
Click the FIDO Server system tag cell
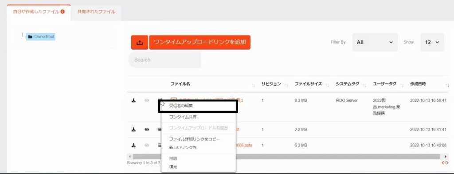click(x=347, y=100)
